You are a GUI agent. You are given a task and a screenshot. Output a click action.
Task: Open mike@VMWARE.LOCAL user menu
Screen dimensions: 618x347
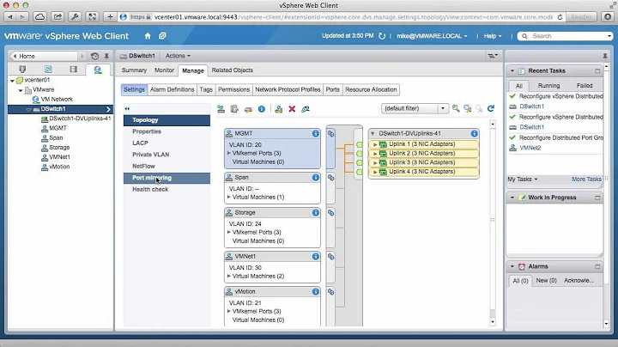432,36
